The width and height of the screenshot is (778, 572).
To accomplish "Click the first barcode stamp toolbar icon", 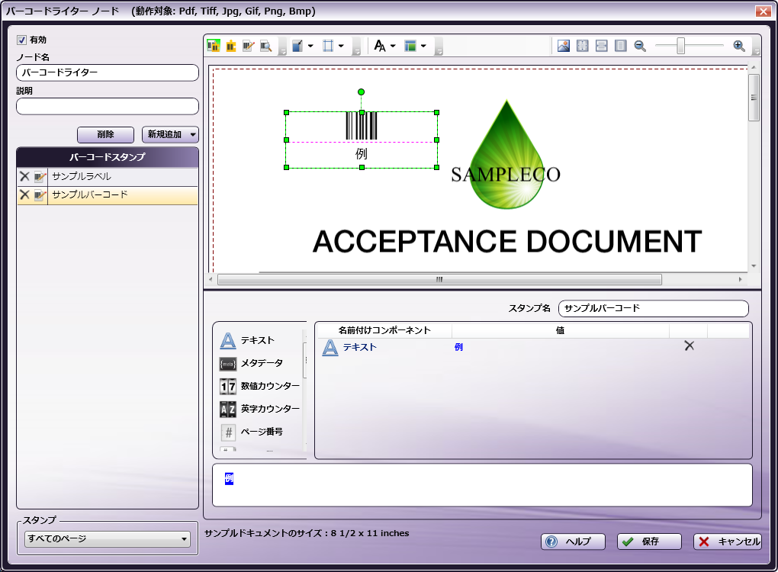I will point(214,46).
